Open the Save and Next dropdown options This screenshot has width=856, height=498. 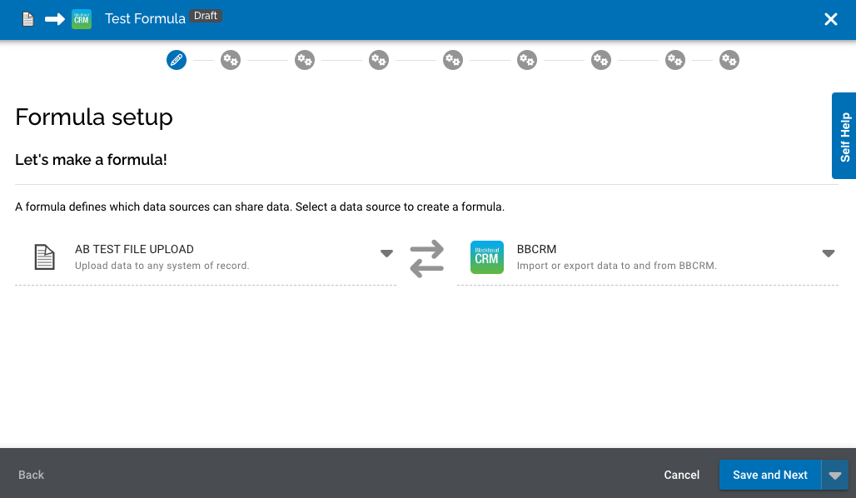tap(835, 475)
